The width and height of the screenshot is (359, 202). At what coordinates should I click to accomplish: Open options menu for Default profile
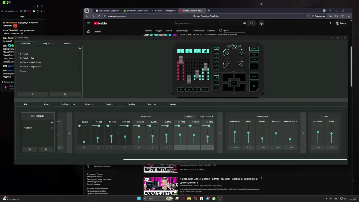(79, 54)
